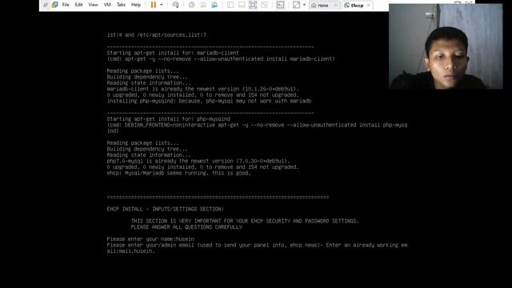Click 'Starting apt-get install for: php-mysqlnd' line

(169, 119)
